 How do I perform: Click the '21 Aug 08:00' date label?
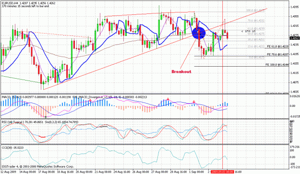click(103, 172)
